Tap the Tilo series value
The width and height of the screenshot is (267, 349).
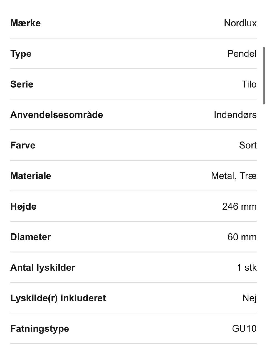(x=249, y=84)
